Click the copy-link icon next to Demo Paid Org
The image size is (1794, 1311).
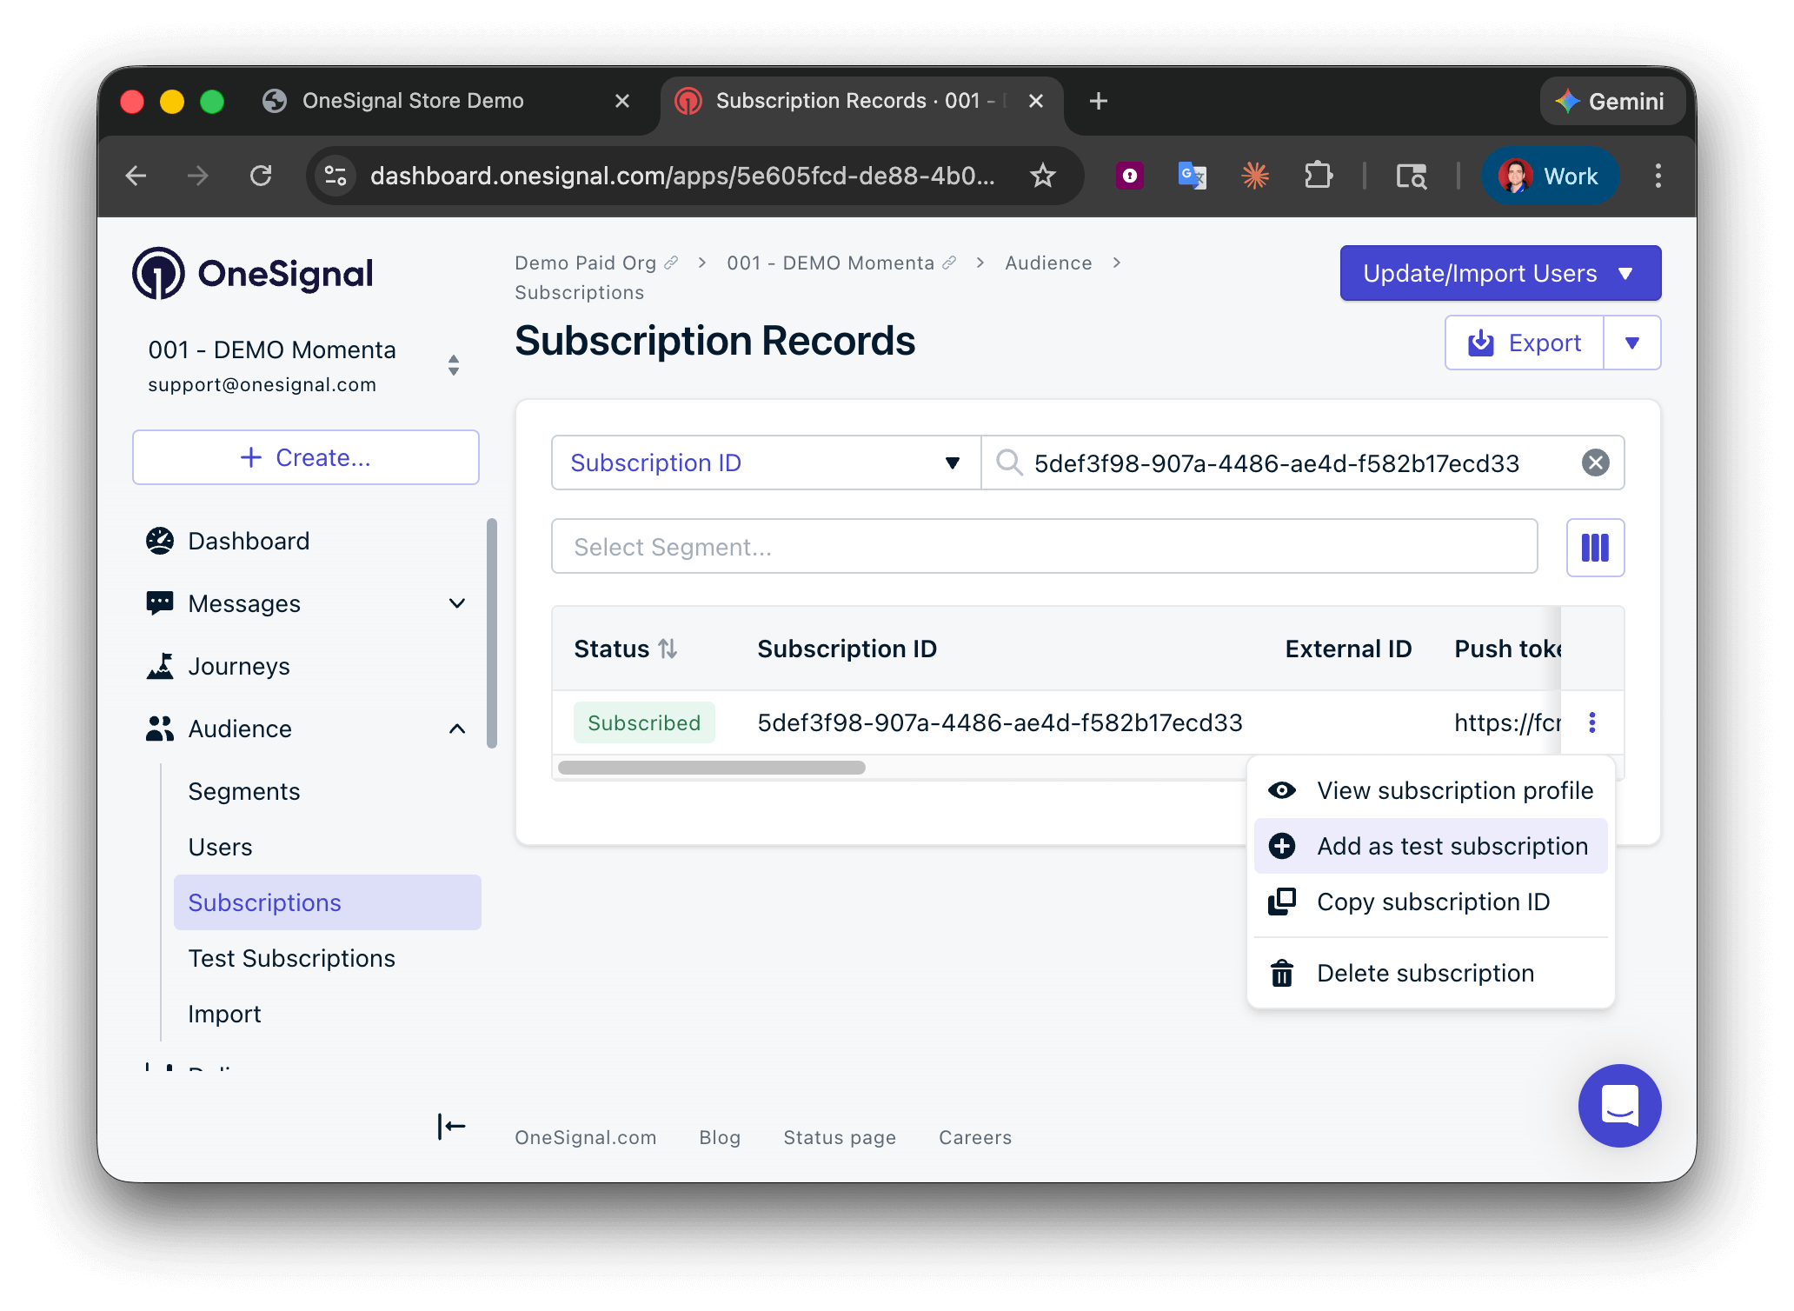(671, 262)
